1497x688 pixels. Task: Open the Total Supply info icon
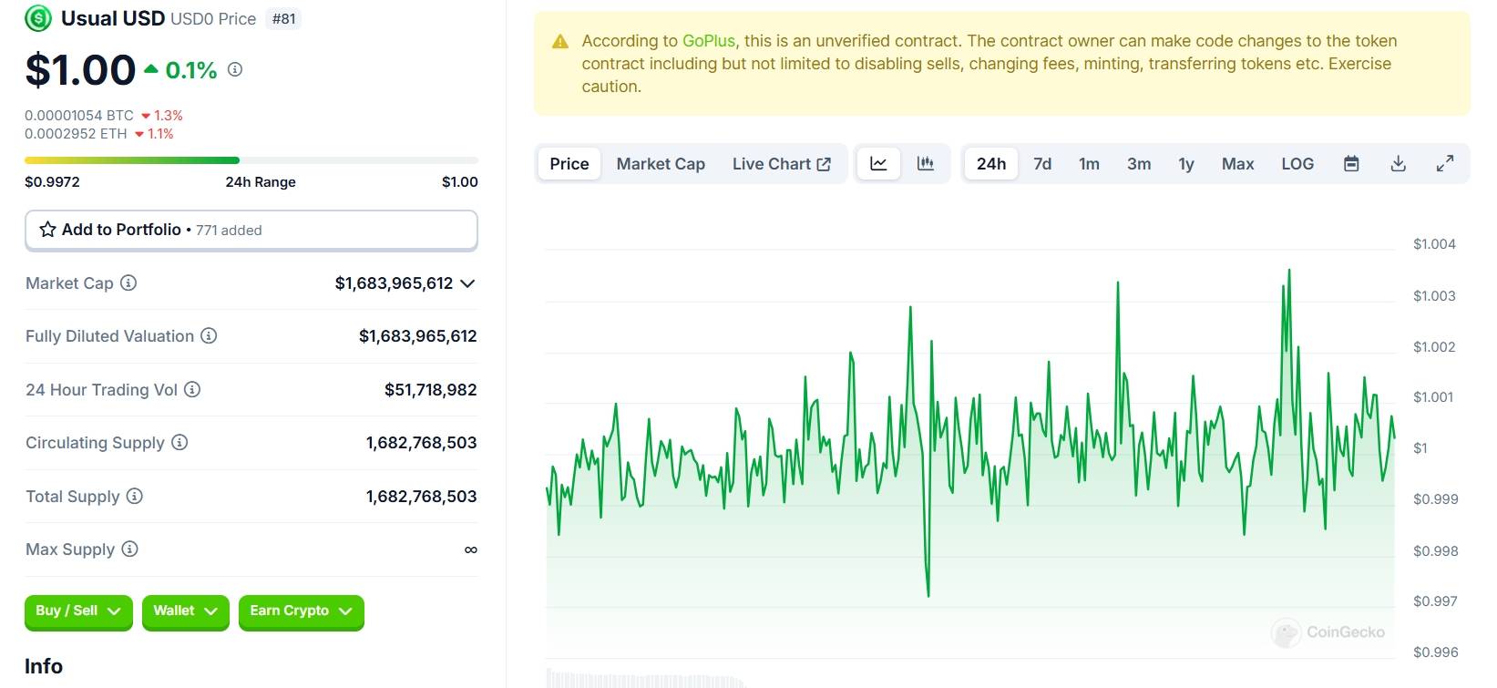135,496
